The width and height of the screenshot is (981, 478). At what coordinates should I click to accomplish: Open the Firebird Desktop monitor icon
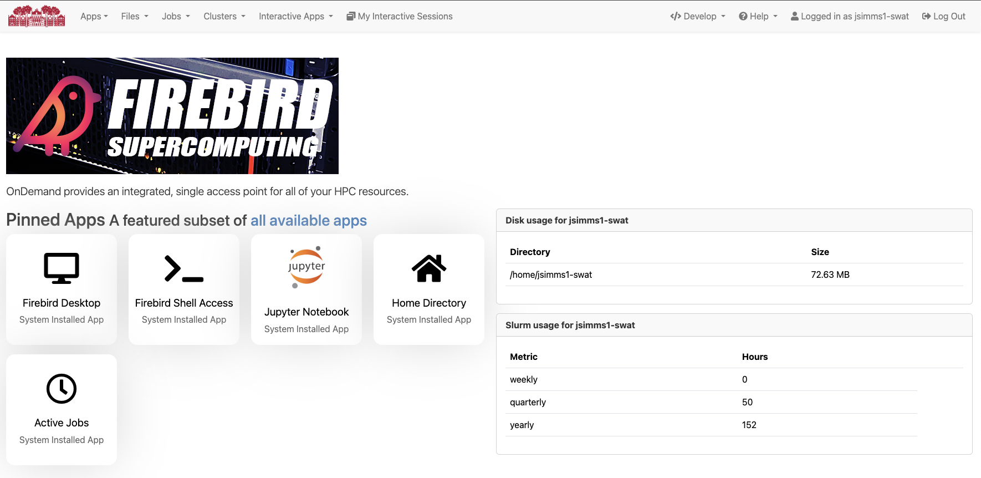tap(62, 268)
